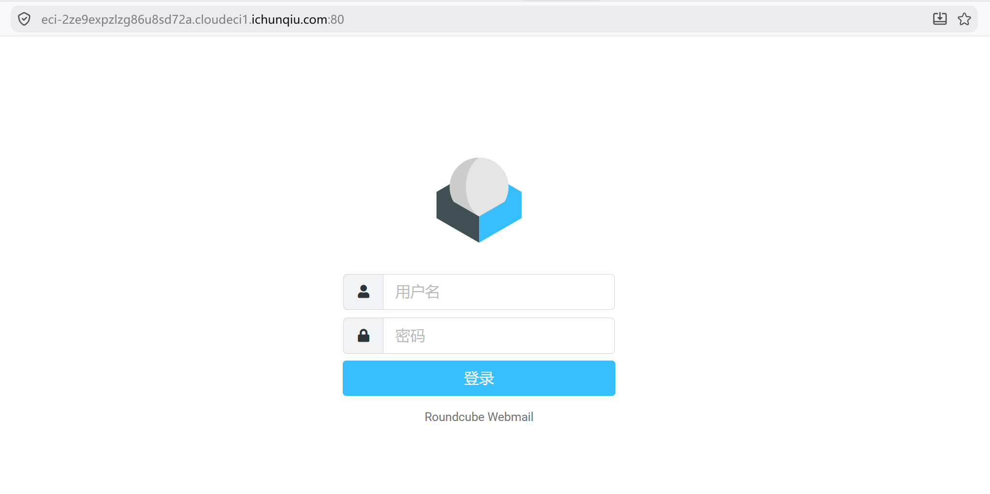The image size is (990, 494).
Task: Select the URL in the address bar
Action: pos(192,19)
